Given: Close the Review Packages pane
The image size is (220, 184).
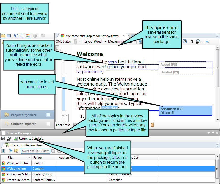Looking at the screenshot, I should (217, 133).
